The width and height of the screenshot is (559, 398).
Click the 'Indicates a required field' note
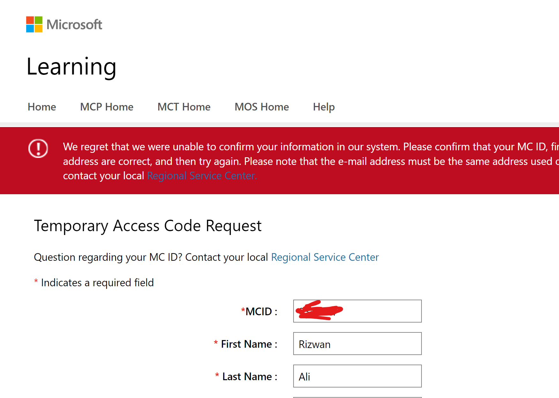[94, 283]
